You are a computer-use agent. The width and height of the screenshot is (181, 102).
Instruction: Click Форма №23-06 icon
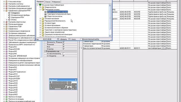click(7, 49)
